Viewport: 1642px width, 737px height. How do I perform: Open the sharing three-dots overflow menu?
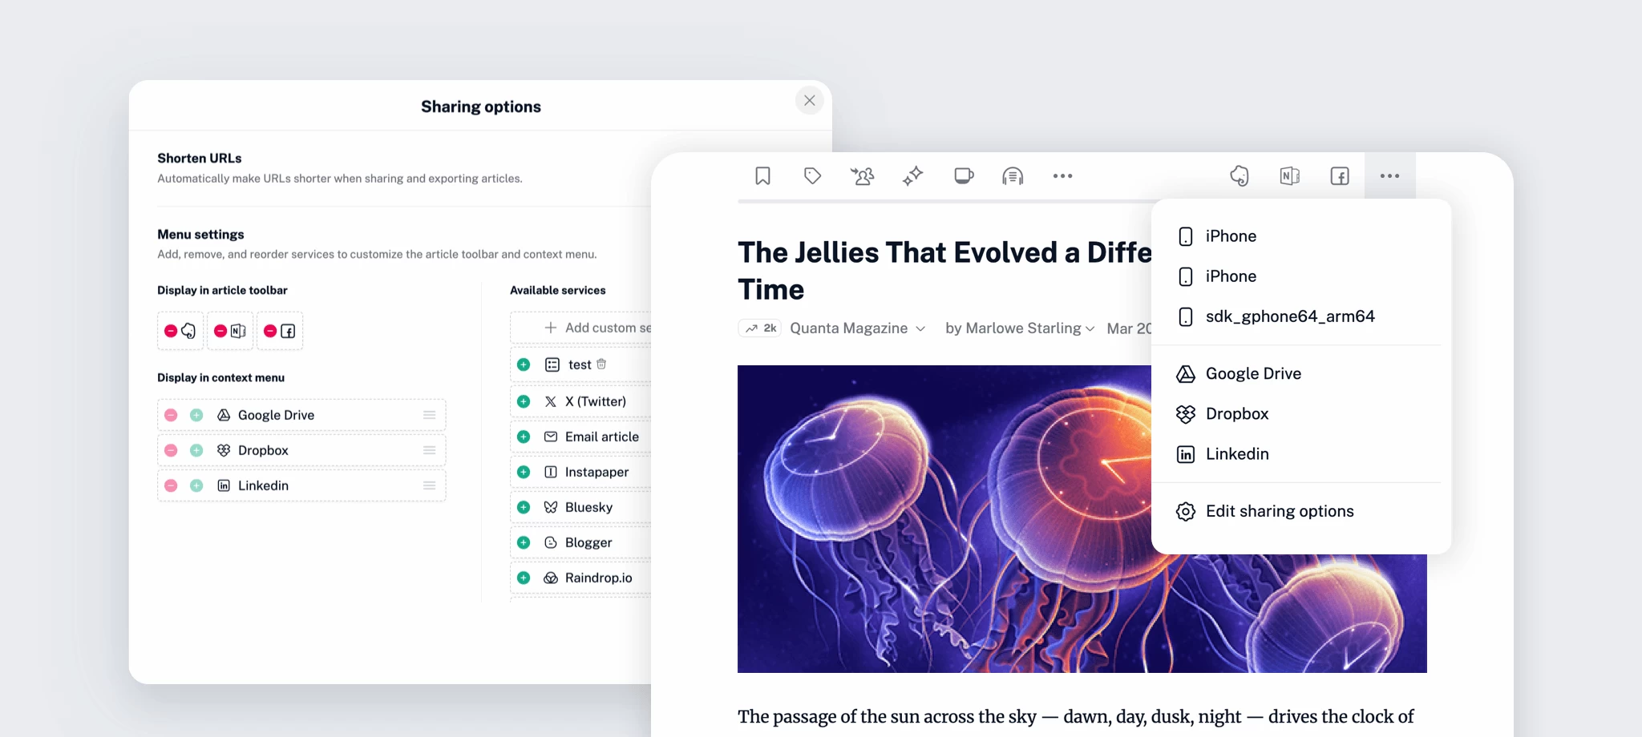coord(1389,176)
